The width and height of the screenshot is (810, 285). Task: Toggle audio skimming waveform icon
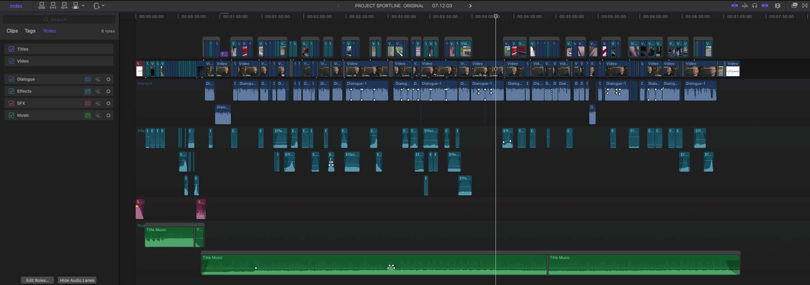pos(745,5)
